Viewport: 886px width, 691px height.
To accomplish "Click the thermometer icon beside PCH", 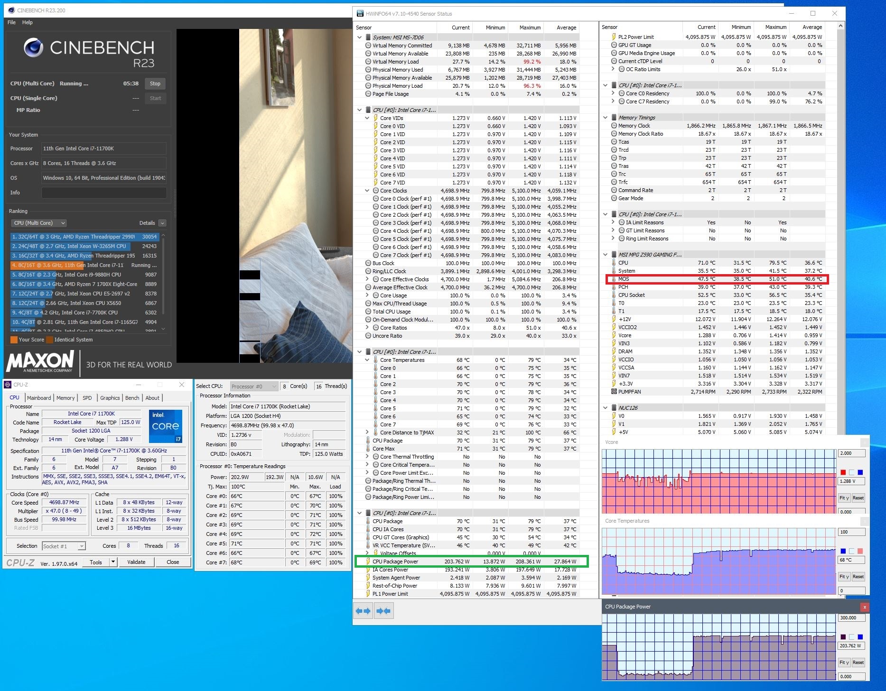I will point(614,287).
